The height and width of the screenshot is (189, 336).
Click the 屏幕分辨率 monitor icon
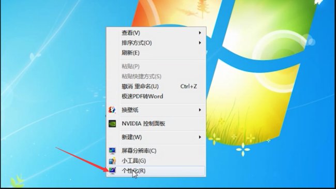coord(112,151)
